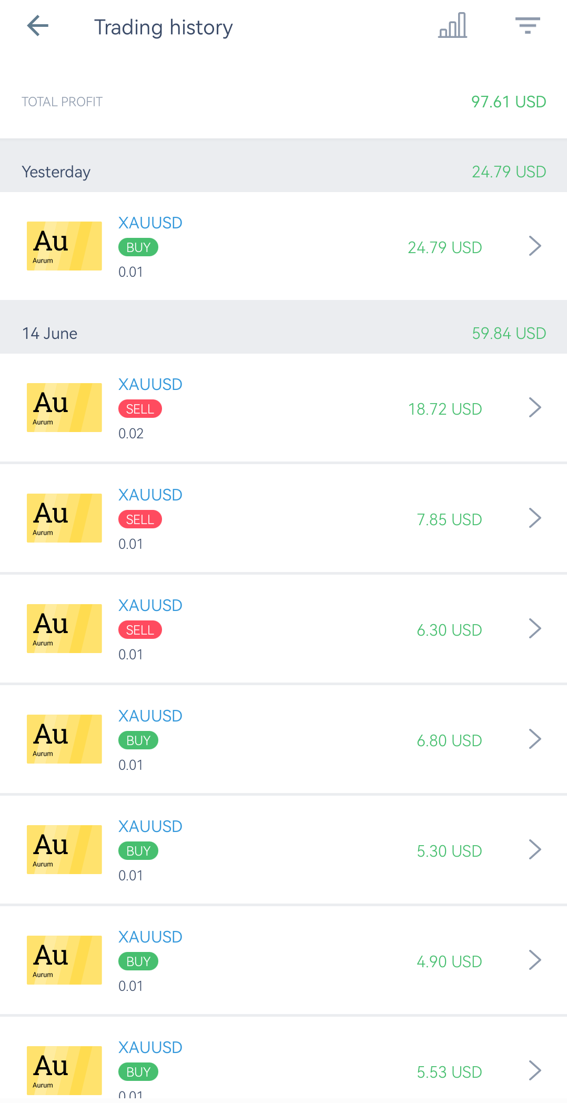This screenshot has width=567, height=1103.
Task: Click the BUY badge on 6.80 USD trade
Action: 138,740
